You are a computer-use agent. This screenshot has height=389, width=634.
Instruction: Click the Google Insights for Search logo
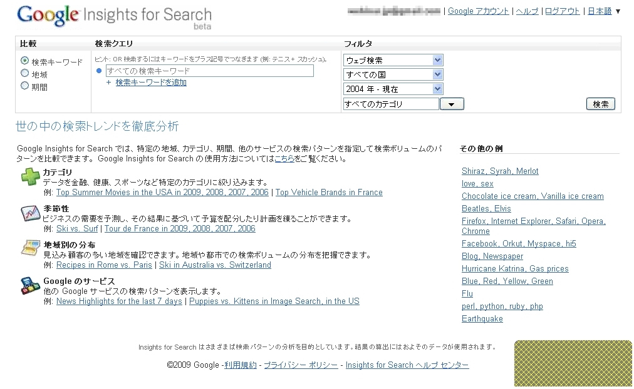coord(115,17)
